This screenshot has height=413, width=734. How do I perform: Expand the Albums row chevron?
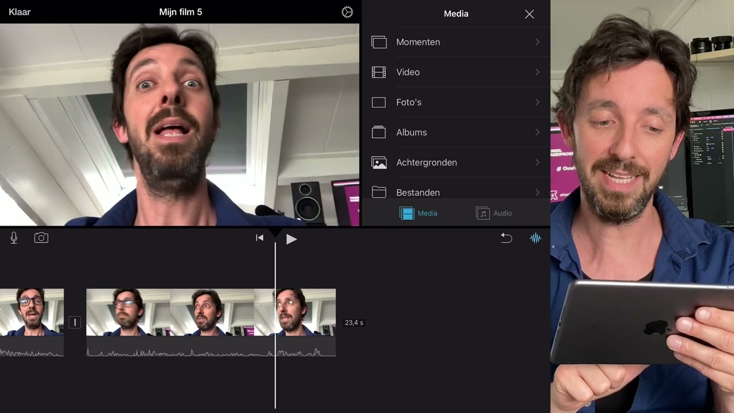[537, 132]
